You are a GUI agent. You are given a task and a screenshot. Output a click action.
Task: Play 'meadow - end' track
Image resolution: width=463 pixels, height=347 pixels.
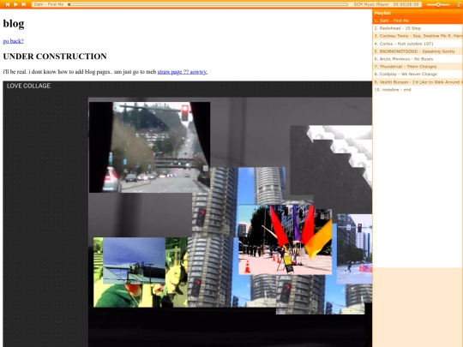tap(418, 90)
